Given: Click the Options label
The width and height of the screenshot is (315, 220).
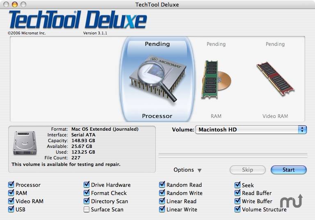Looking at the screenshot, I should click(x=184, y=170).
